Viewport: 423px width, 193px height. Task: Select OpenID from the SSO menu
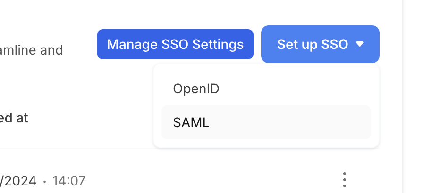coord(196,88)
